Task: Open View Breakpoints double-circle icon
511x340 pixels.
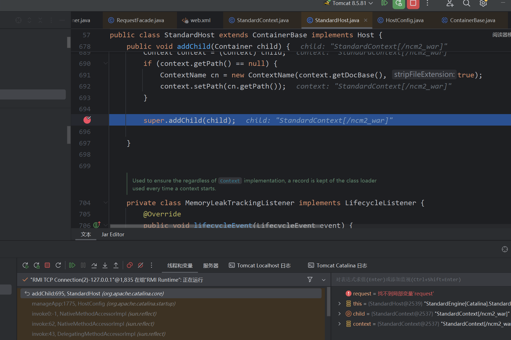Action: 130,265
